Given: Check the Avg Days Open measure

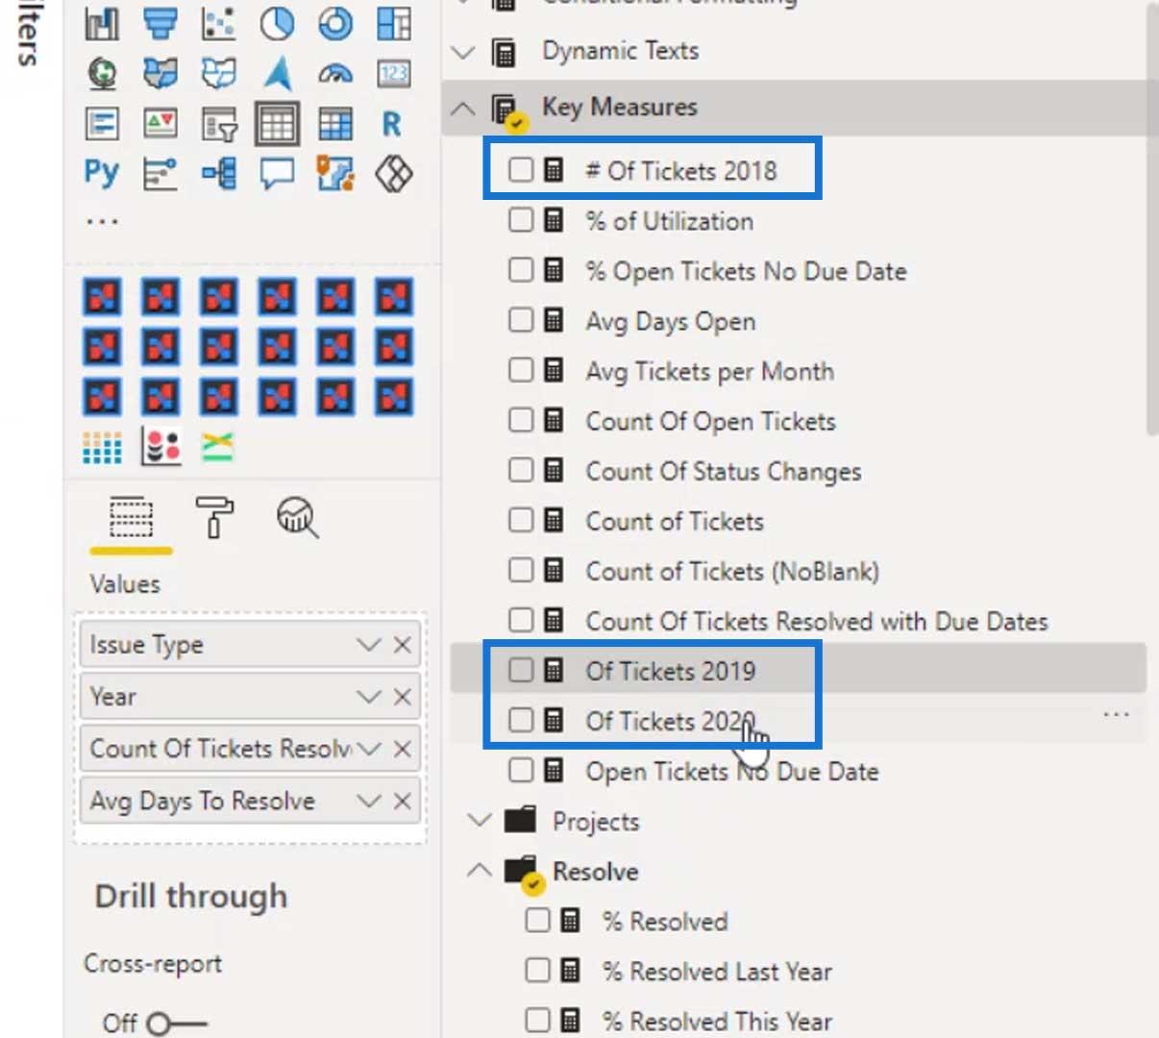Looking at the screenshot, I should (521, 320).
